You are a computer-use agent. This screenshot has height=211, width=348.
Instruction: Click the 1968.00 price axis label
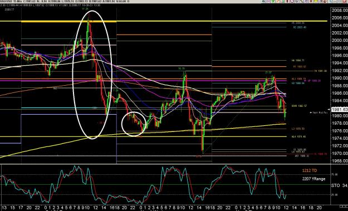[x=340, y=161]
